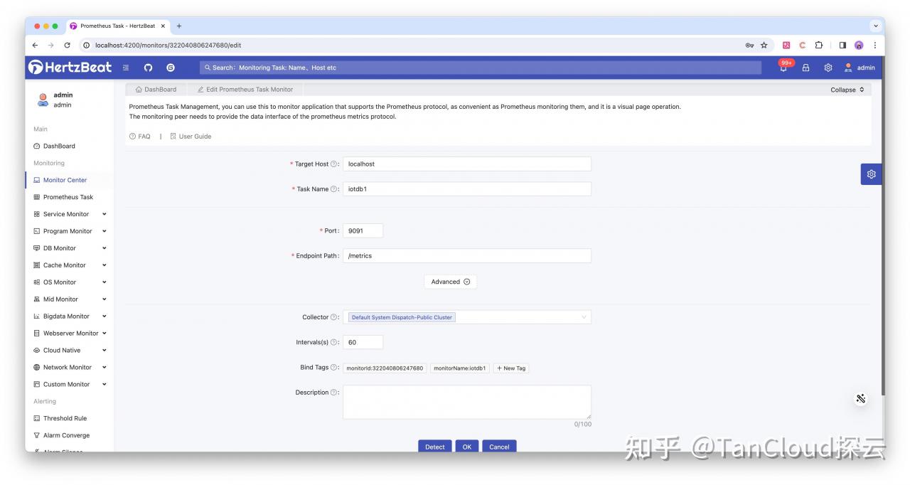Open the Chrome three-dot menu
The image size is (910, 485).
click(x=875, y=45)
